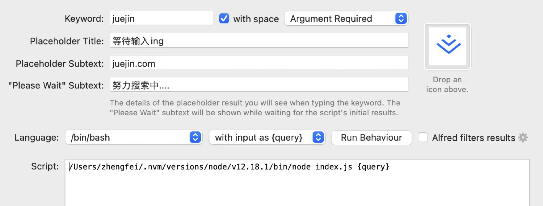Click the {query} text in the script

click(x=373, y=167)
